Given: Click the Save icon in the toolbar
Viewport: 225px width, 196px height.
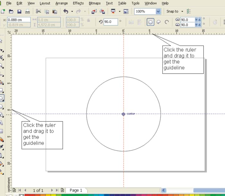Looking at the screenshot, I should [x=19, y=11].
